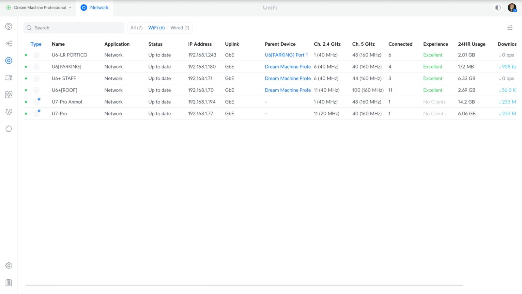Click the U7-Pro Anmol device type icon
The height and width of the screenshot is (294, 522).
37,102
